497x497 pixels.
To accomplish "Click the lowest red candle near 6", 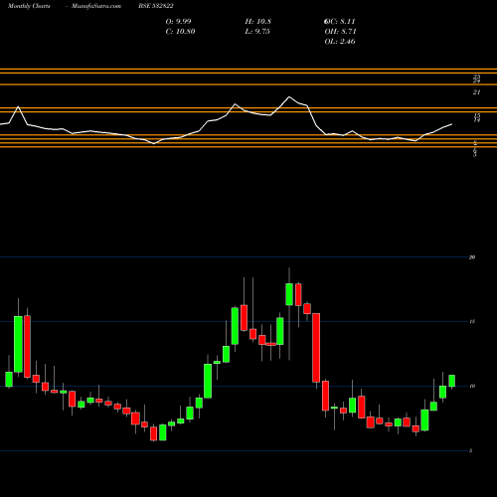I will (x=153, y=433).
